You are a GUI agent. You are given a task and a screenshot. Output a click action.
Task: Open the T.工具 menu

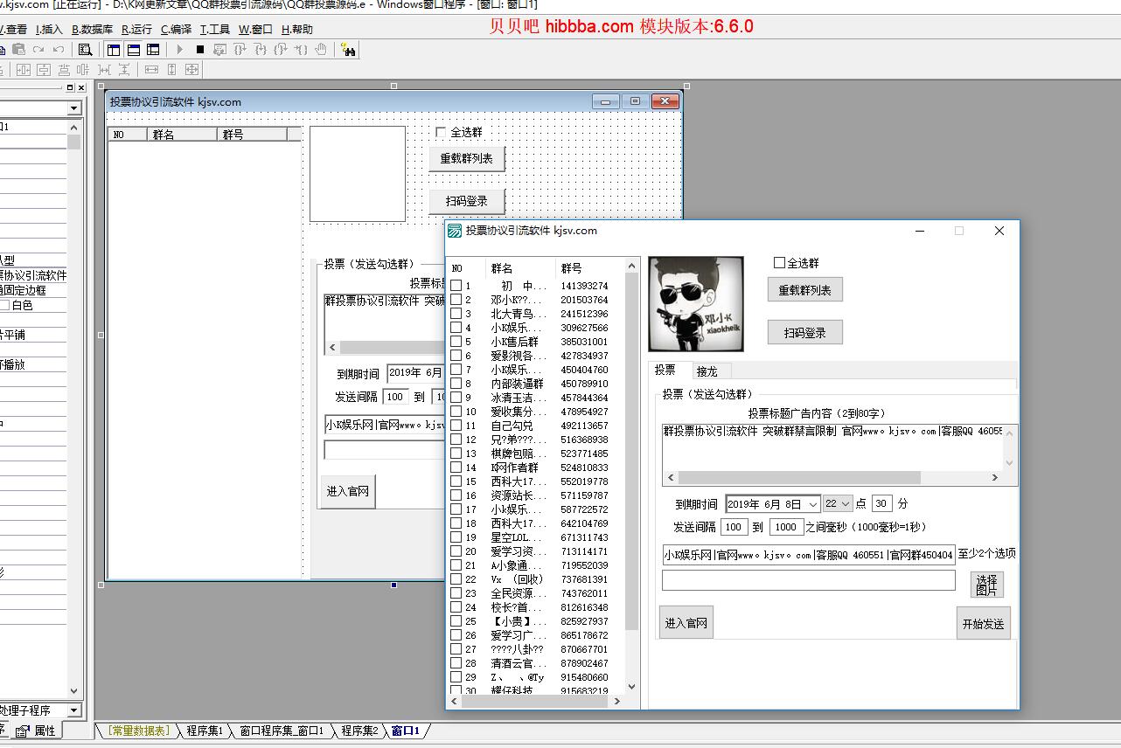click(215, 29)
